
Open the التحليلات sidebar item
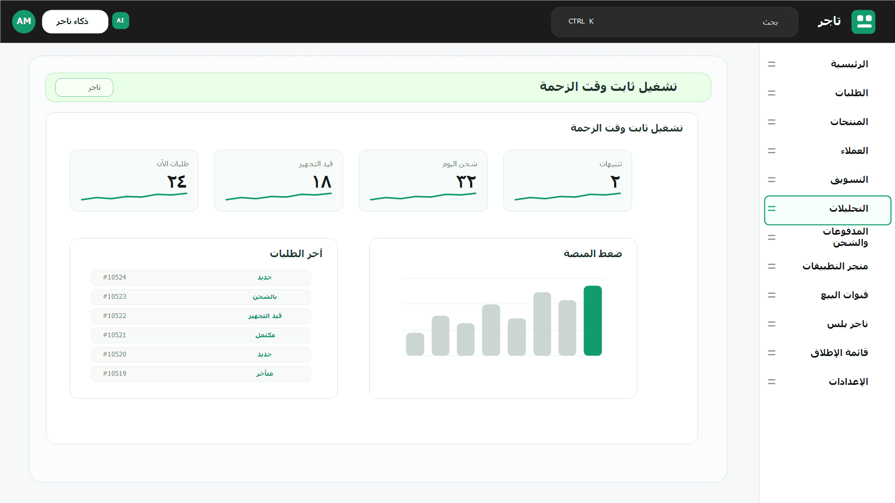pyautogui.click(x=828, y=210)
